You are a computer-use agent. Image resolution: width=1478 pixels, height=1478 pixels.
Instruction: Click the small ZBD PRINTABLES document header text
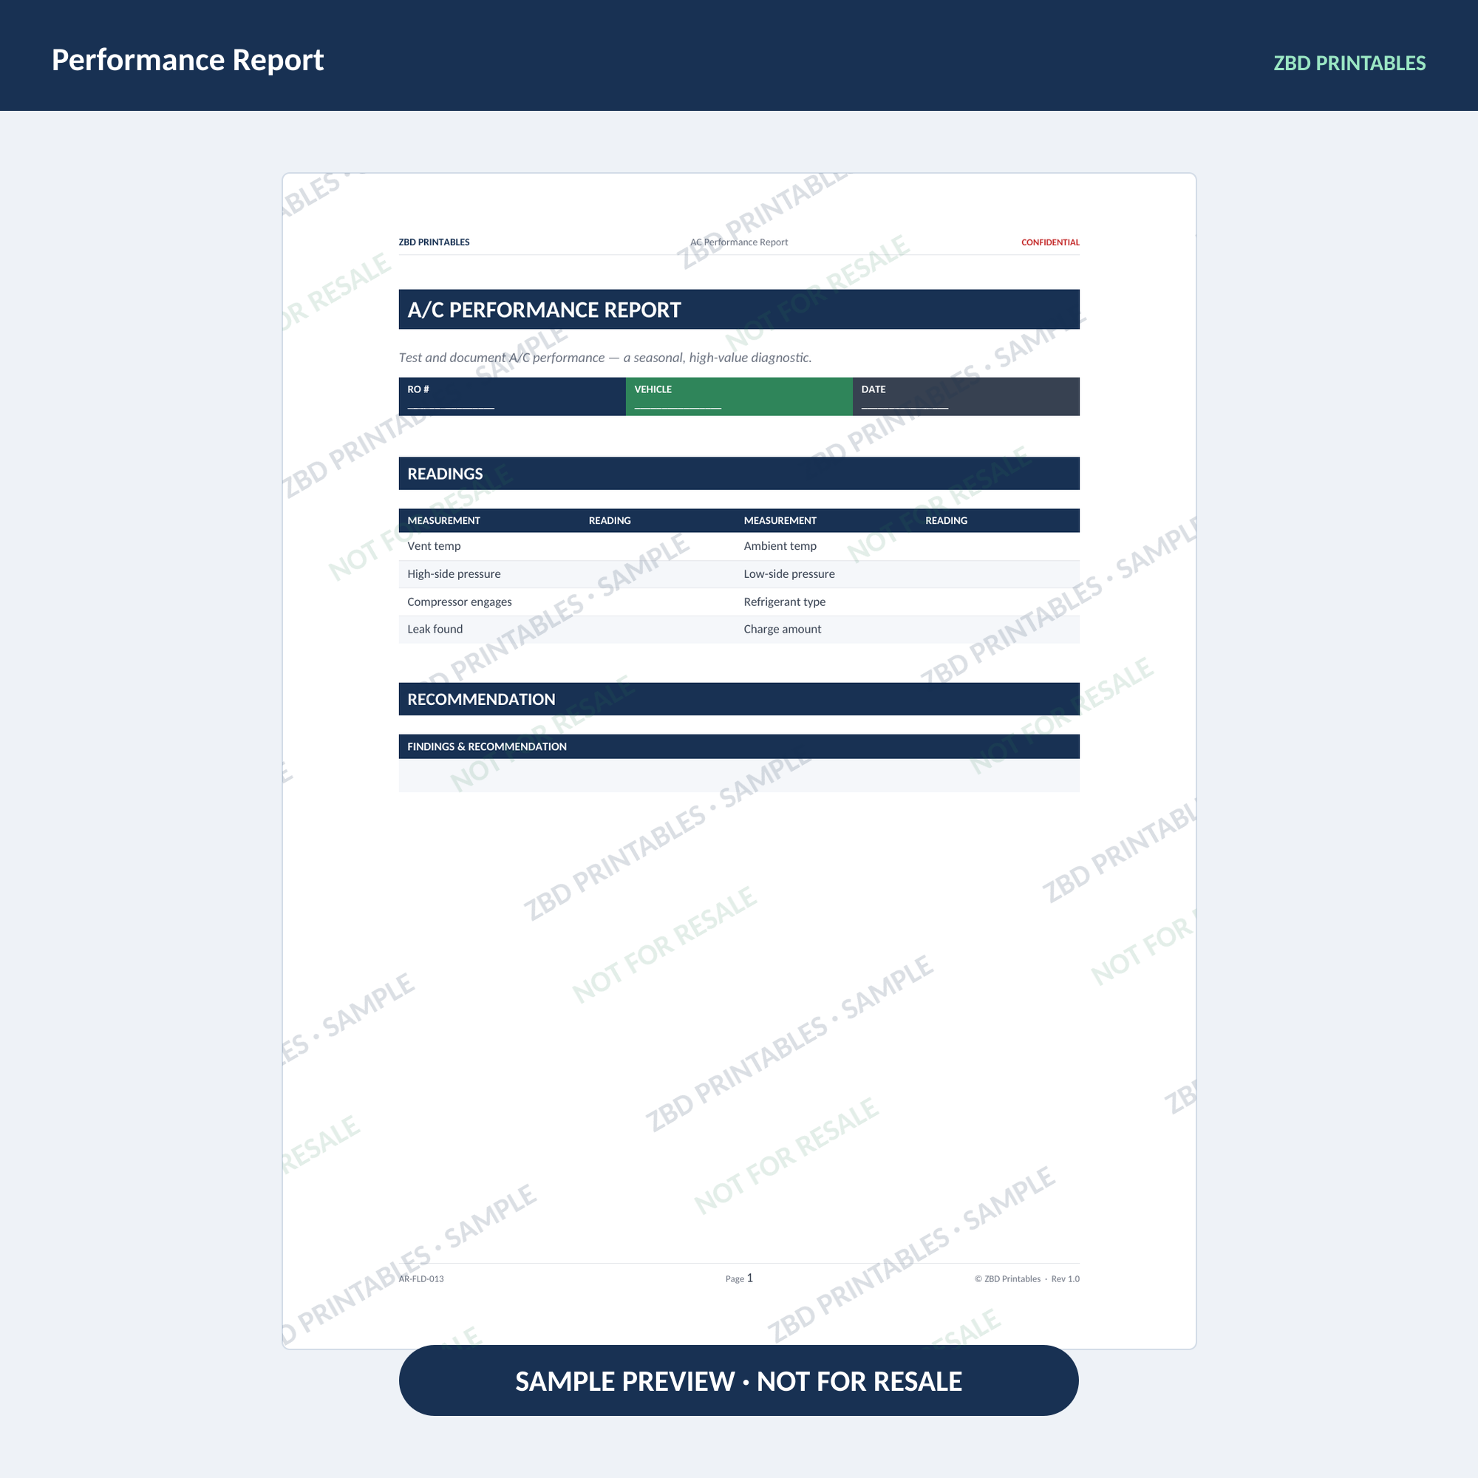click(434, 242)
